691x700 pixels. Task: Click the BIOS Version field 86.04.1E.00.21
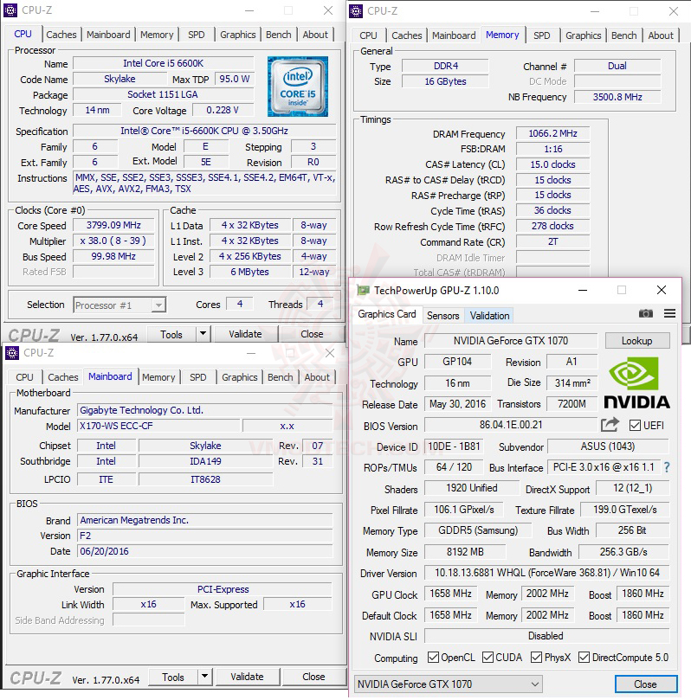pos(511,425)
